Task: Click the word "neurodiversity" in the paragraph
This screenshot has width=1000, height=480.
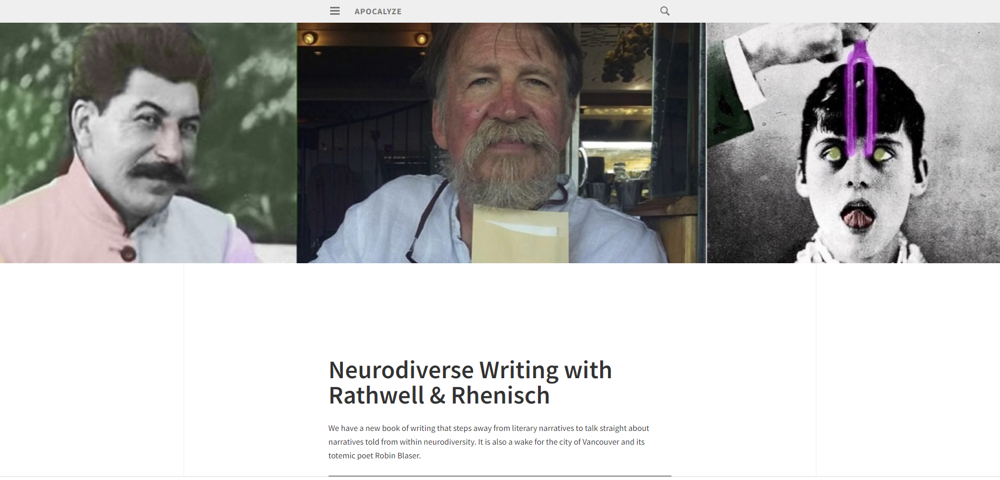Action: [449, 442]
